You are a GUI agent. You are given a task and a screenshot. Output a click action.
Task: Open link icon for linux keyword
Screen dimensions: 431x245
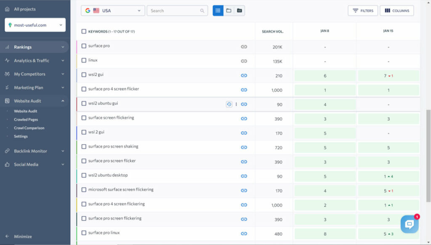pos(244,61)
